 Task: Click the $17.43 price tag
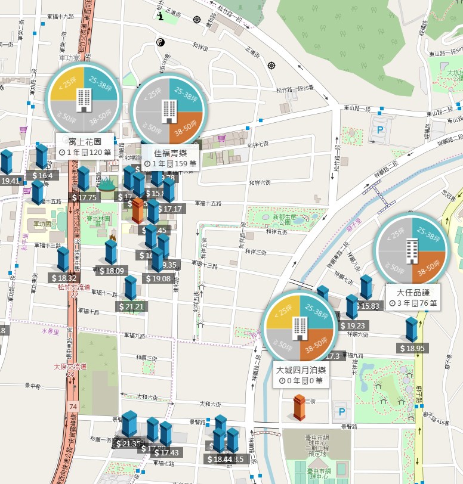(x=166, y=452)
